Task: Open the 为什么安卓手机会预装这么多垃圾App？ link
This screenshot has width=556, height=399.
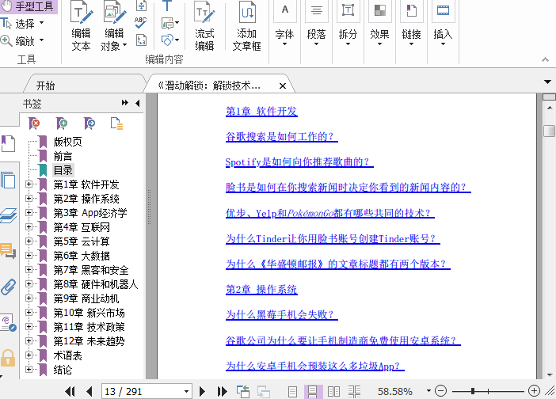Action: 315,366
